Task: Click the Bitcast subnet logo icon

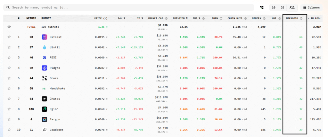Action: [x=45, y=37]
